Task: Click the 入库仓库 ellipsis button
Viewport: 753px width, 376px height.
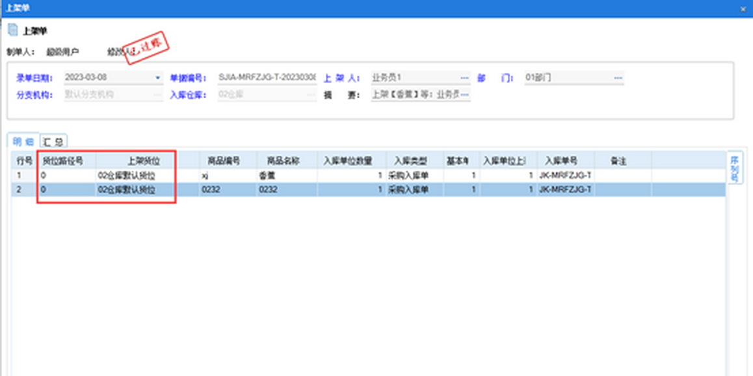Action: (x=311, y=95)
